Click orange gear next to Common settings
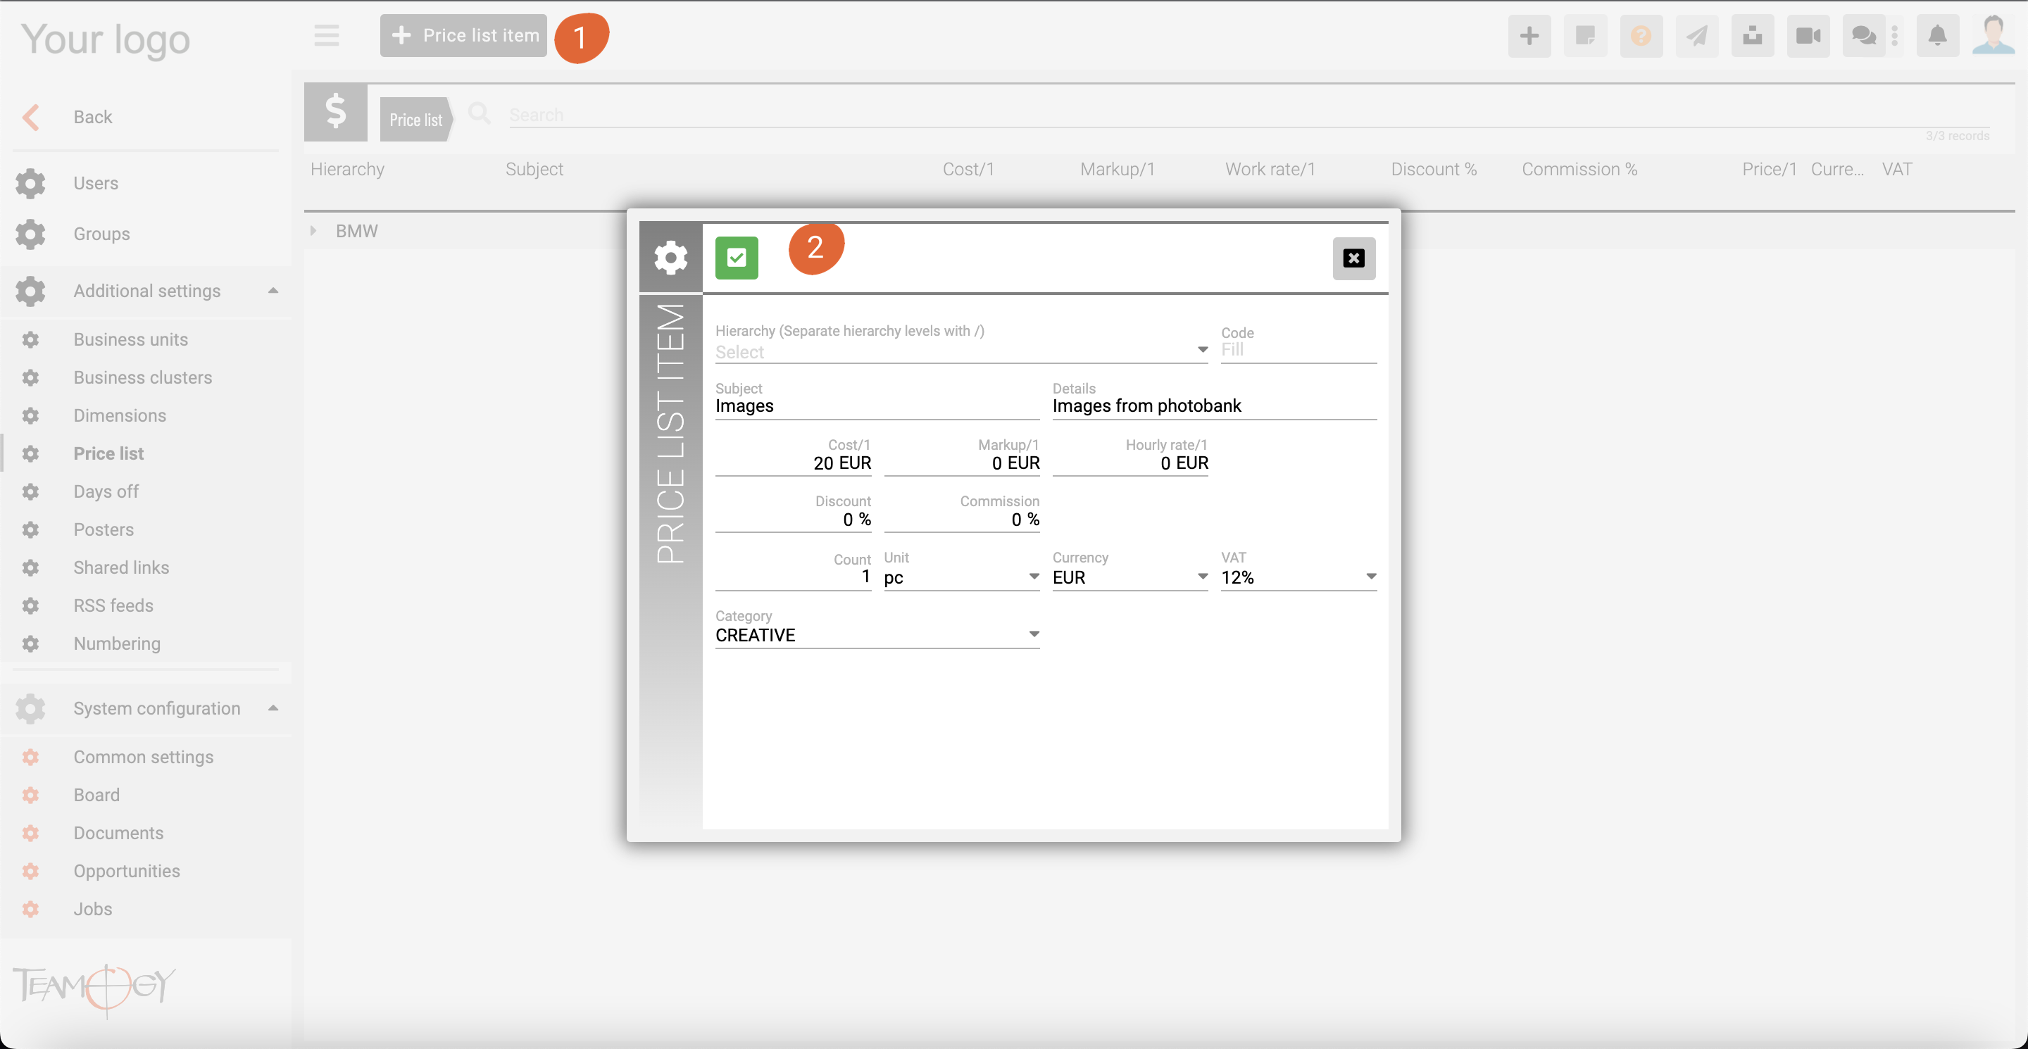 pyautogui.click(x=31, y=757)
